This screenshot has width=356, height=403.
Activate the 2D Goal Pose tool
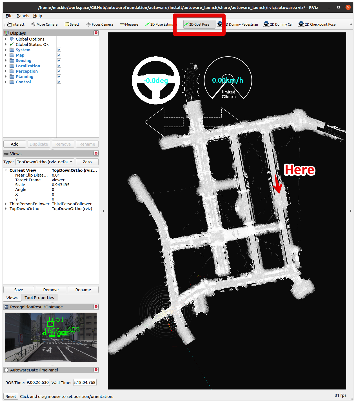point(199,24)
